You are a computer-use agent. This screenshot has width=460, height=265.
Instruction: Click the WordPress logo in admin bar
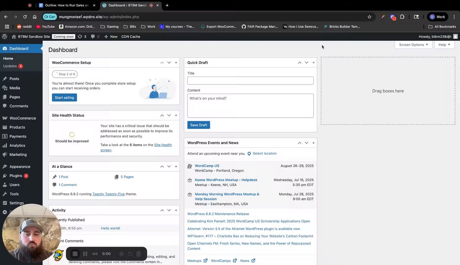click(5, 37)
